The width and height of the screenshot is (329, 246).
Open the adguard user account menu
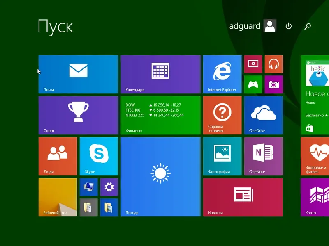click(x=253, y=26)
